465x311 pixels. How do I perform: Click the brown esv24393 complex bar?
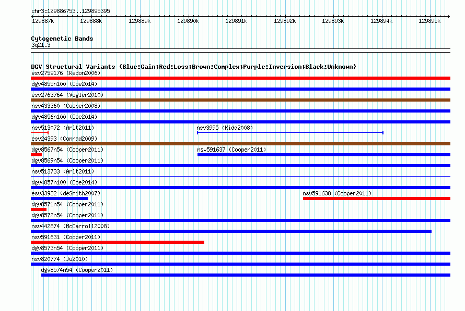pos(240,144)
